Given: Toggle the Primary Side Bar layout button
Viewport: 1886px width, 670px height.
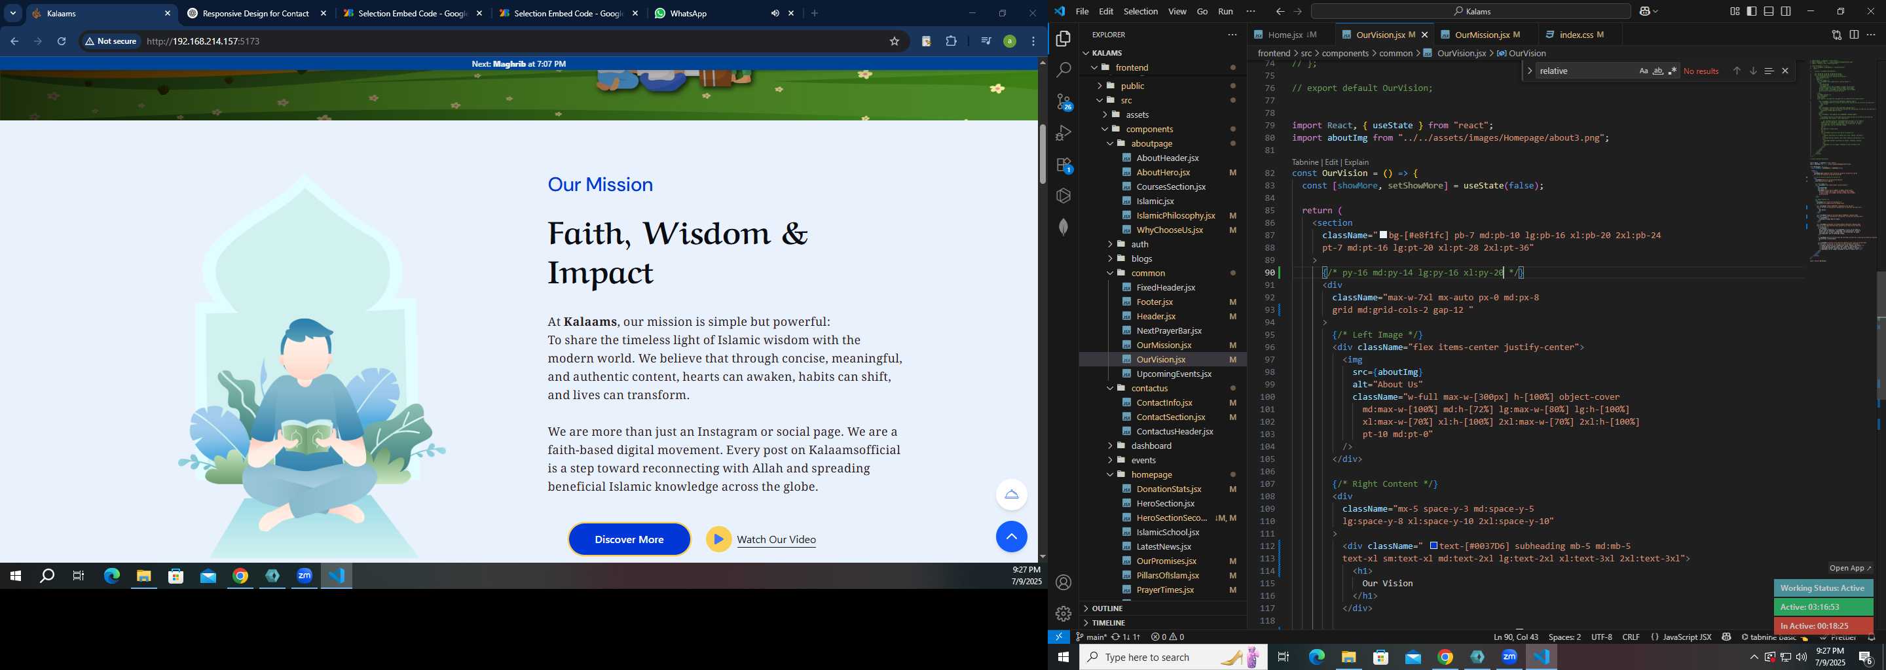Looking at the screenshot, I should [x=1751, y=12].
